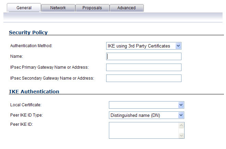The height and width of the screenshot is (149, 226).
Task: Click the Name text field
Action: point(144,56)
